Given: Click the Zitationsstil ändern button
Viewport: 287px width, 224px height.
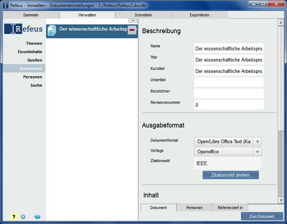Looking at the screenshot, I should point(231,175).
